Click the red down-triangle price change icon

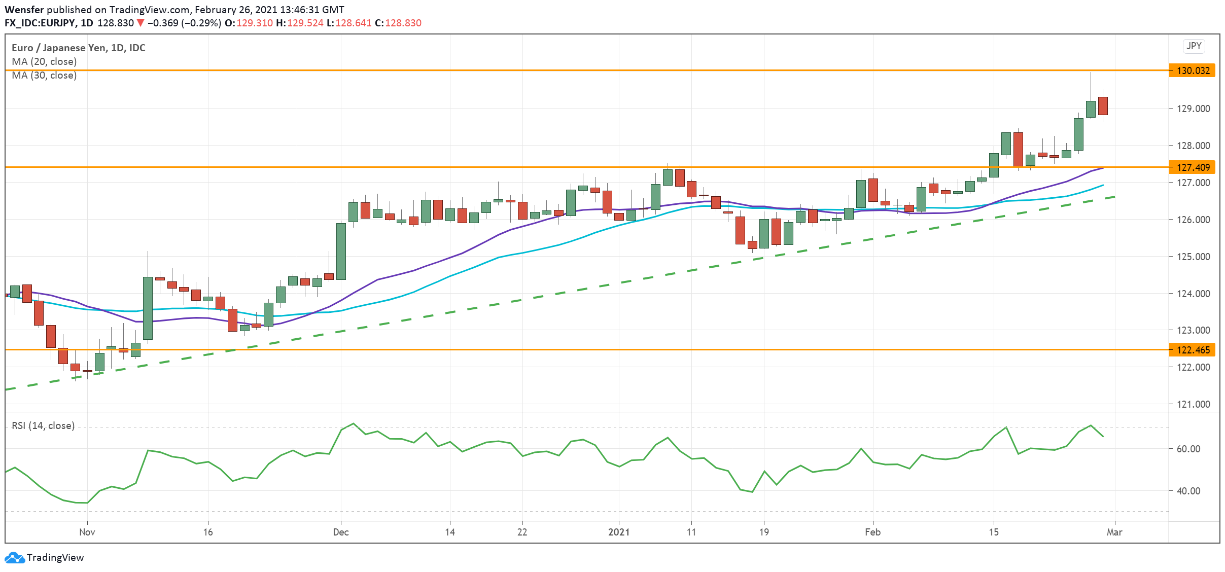coord(141,23)
